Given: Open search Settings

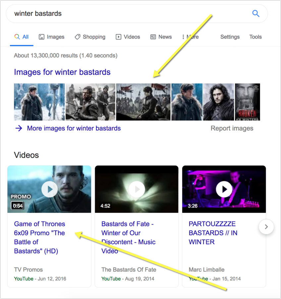Looking at the screenshot, I should point(230,37).
